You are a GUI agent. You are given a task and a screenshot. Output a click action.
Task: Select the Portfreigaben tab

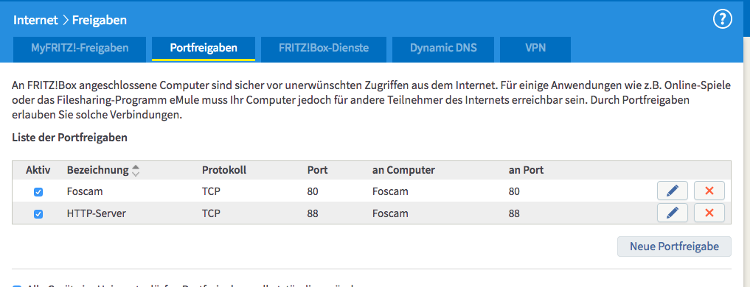(204, 49)
